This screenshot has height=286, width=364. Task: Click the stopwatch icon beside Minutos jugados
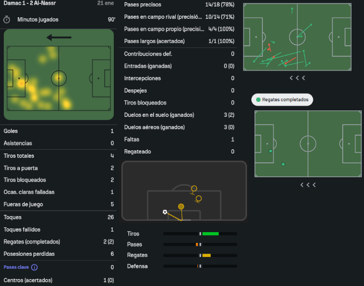coord(7,19)
